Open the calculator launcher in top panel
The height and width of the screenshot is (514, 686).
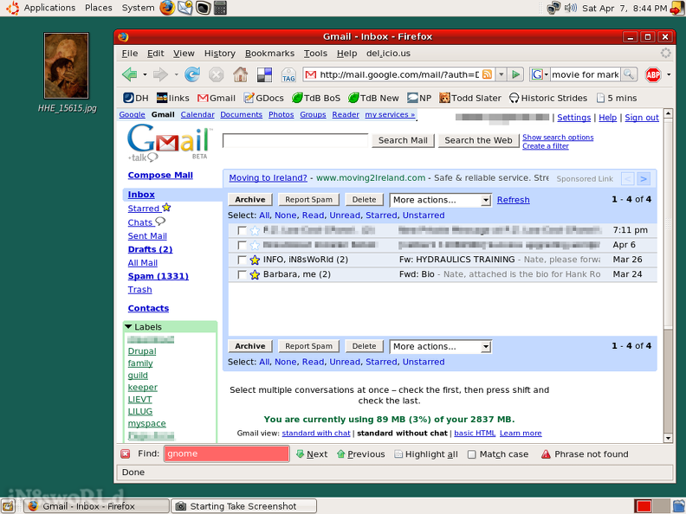220,8
